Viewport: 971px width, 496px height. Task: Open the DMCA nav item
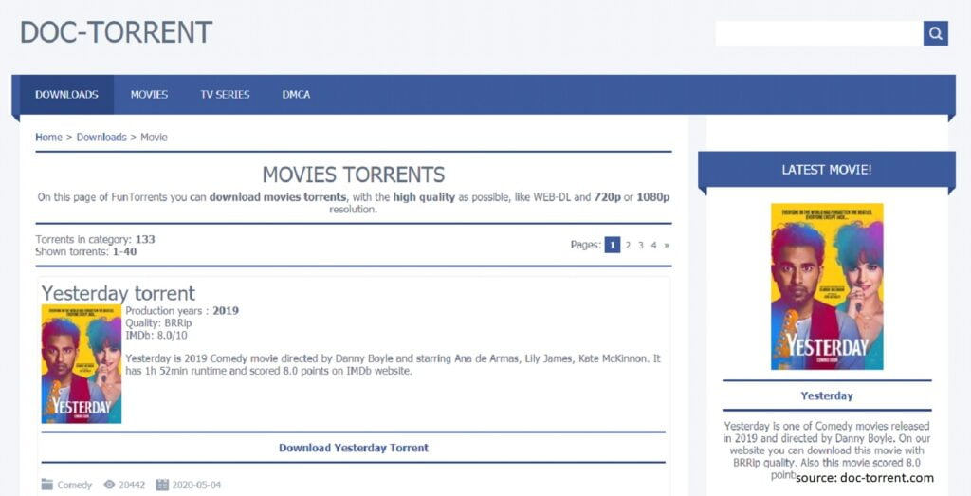click(296, 95)
